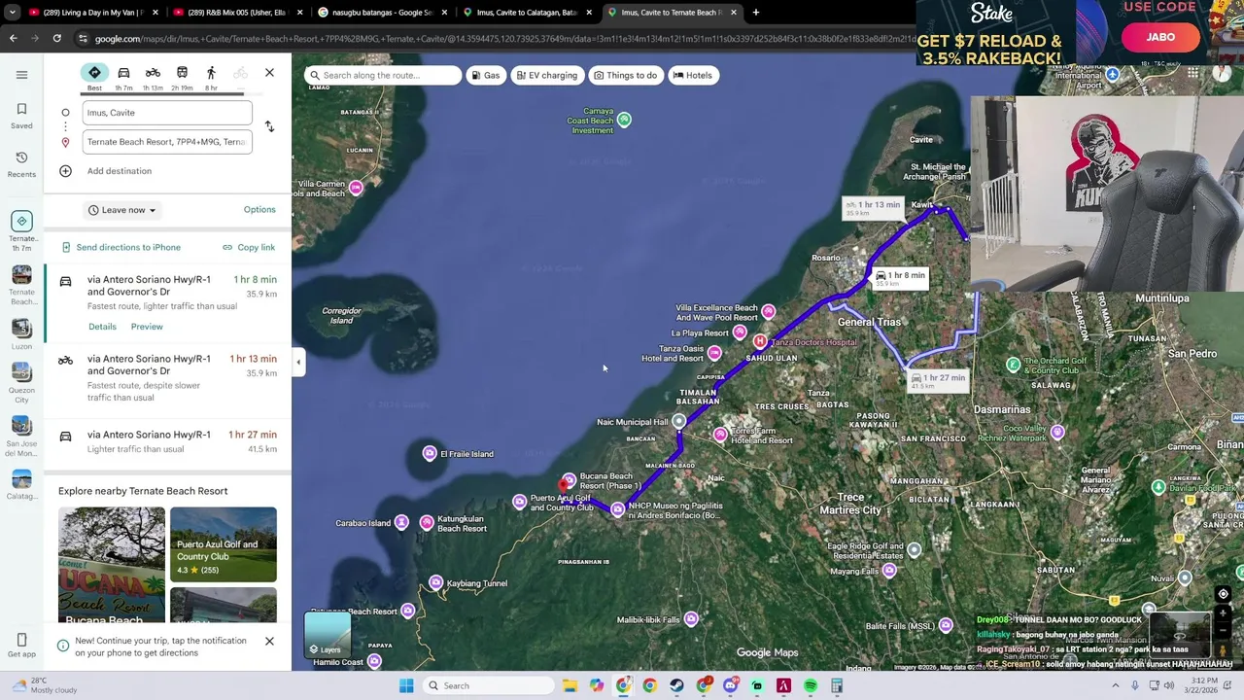Click Villa Carmen Pools and Beach marker
The width and height of the screenshot is (1244, 700).
click(356, 189)
